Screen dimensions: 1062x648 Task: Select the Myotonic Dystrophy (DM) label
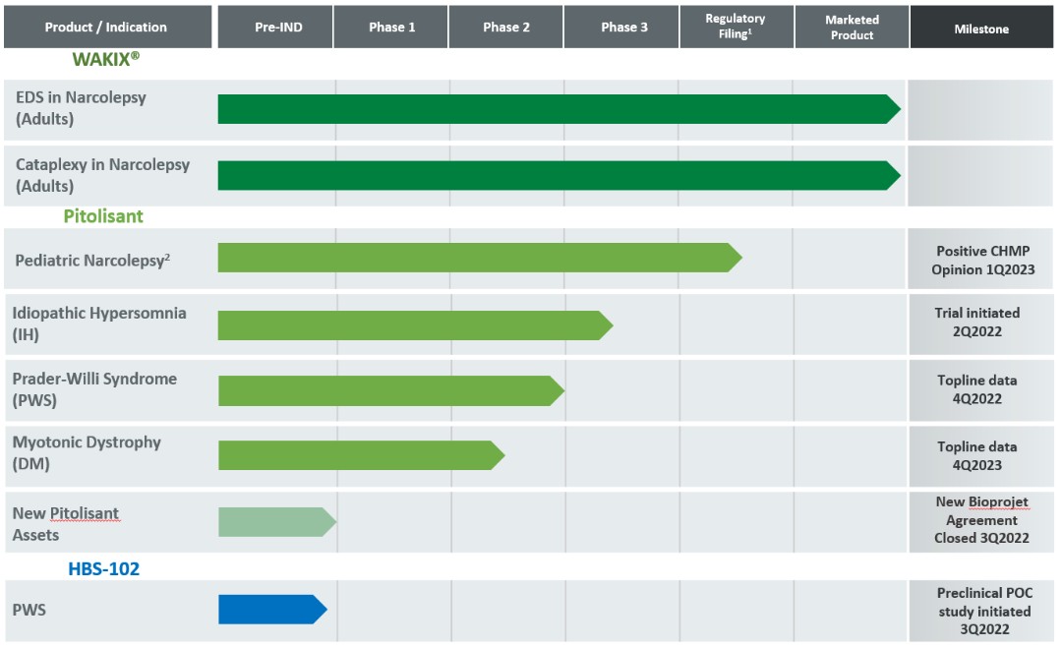point(86,452)
